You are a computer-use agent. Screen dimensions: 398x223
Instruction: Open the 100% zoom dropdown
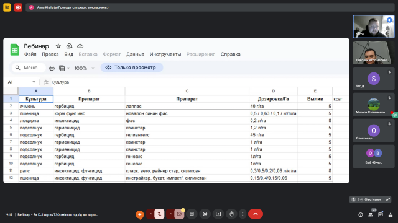click(x=84, y=68)
